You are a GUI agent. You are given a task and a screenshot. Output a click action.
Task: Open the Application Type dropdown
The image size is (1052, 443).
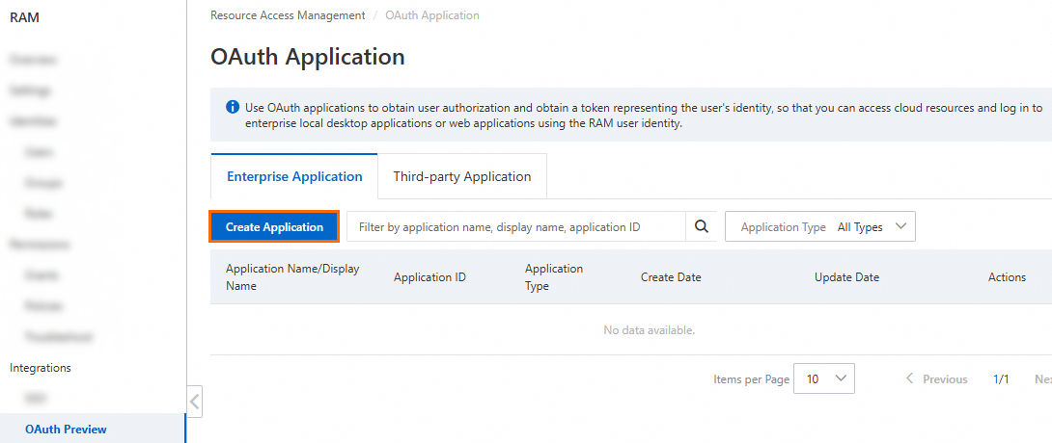tap(820, 227)
